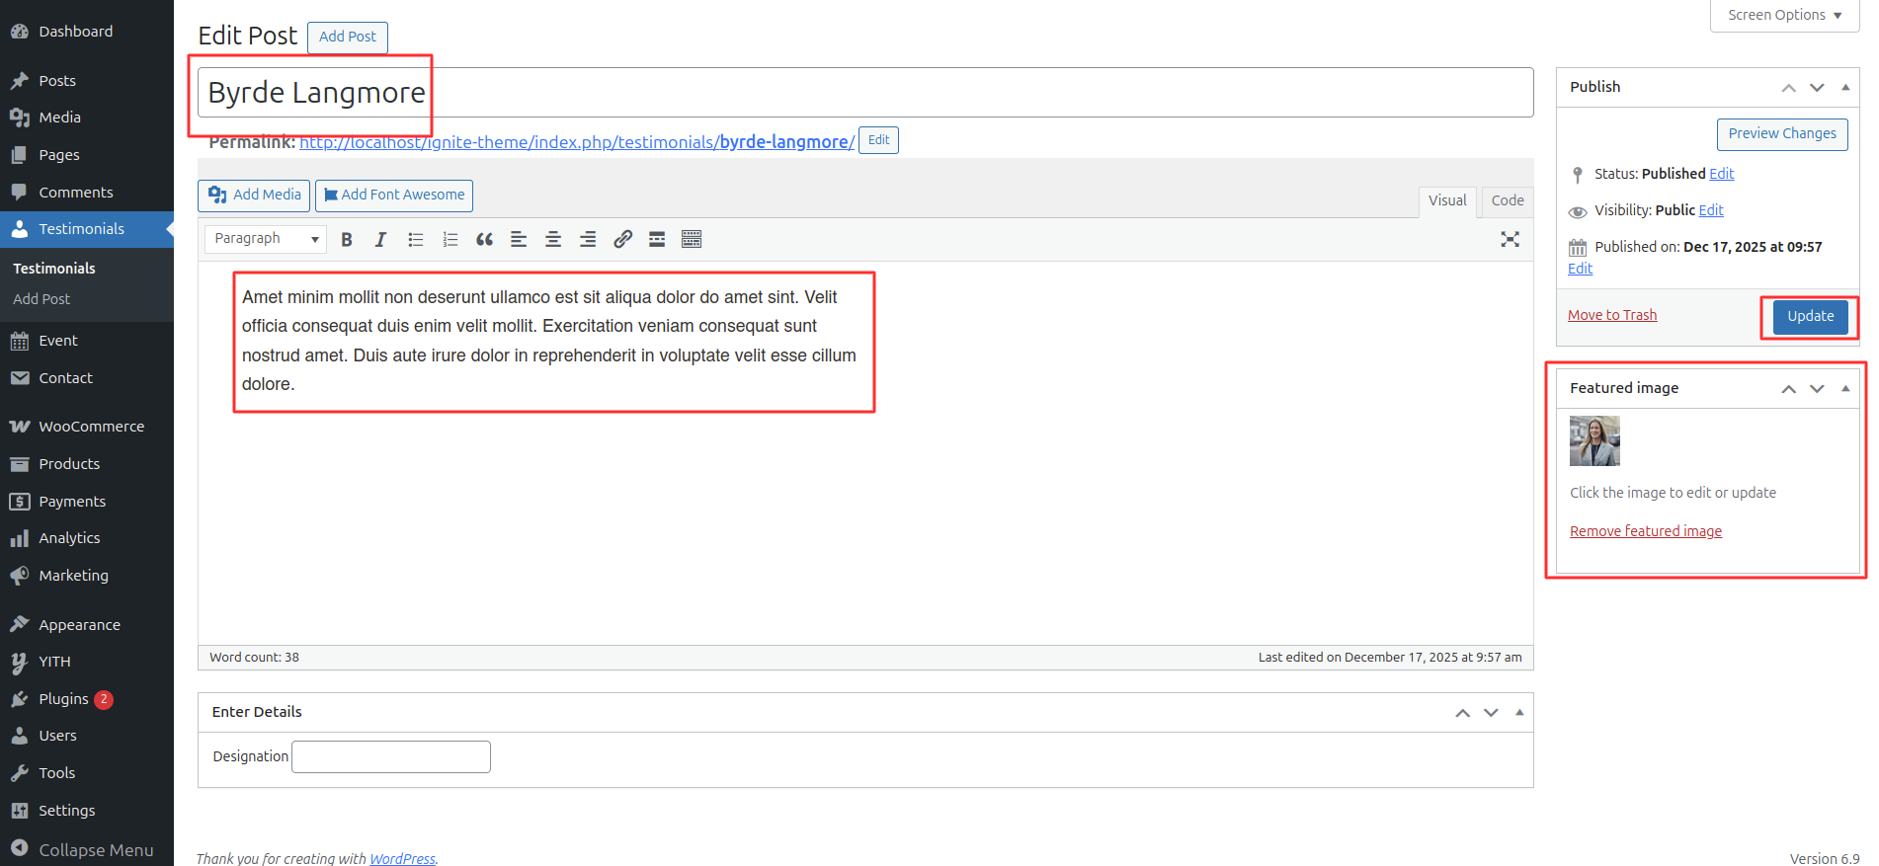1879x866 pixels.
Task: Toggle the toolbar kitchen sink
Action: [x=692, y=239]
